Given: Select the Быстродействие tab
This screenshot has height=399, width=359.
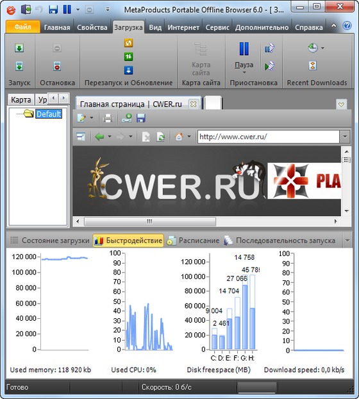Looking at the screenshot, I should 128,241.
